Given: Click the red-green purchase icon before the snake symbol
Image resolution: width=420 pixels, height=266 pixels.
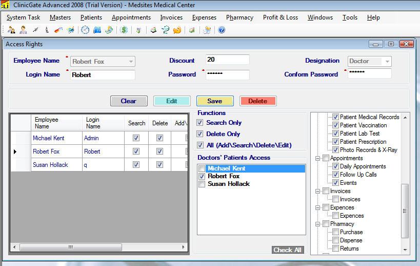Looking at the screenshot, I should (153, 30).
